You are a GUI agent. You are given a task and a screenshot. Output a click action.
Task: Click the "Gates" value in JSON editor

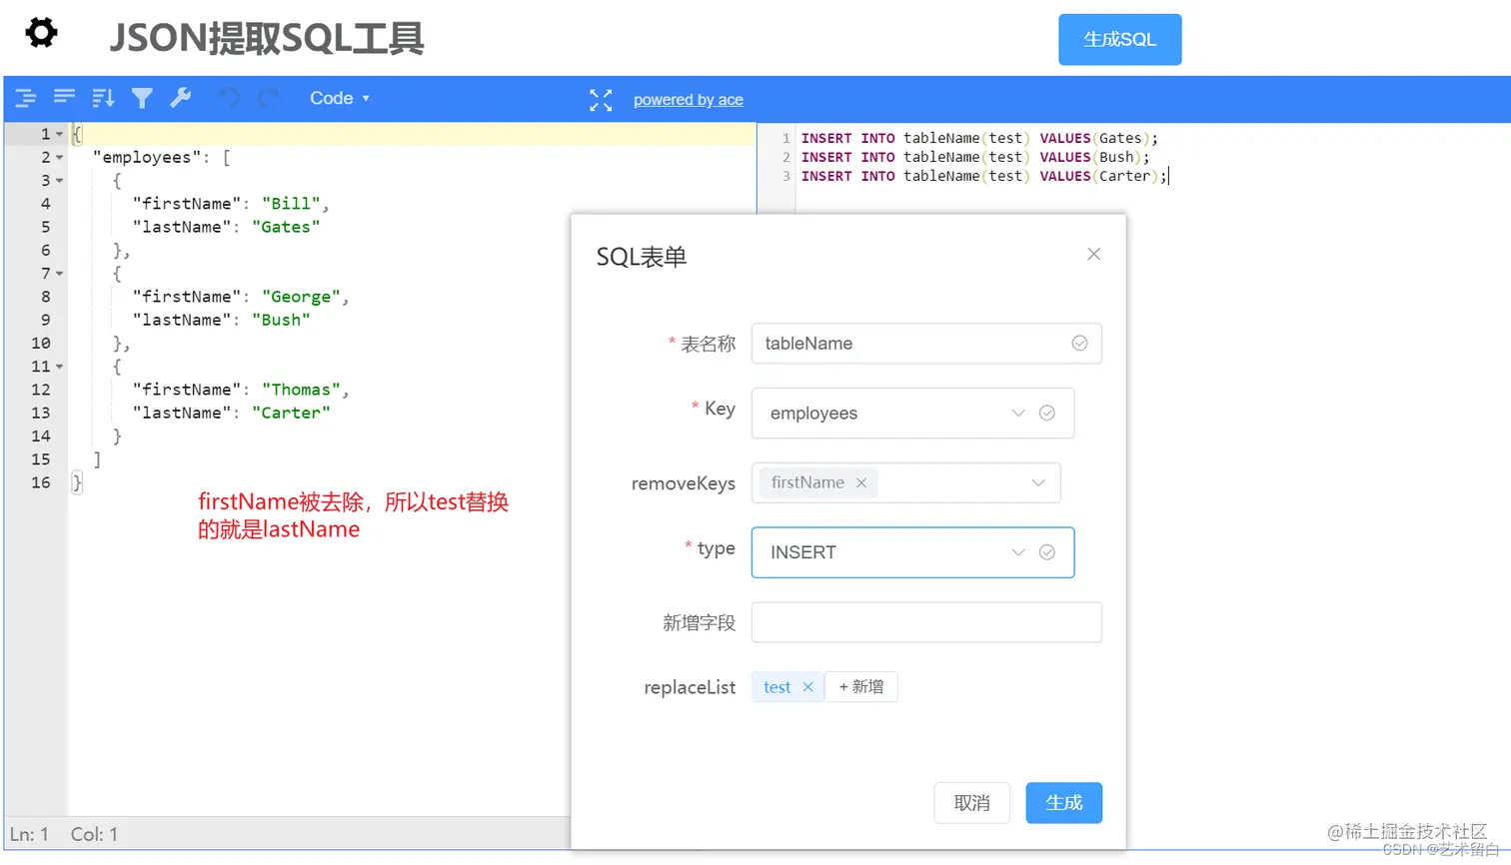pyautogui.click(x=286, y=227)
